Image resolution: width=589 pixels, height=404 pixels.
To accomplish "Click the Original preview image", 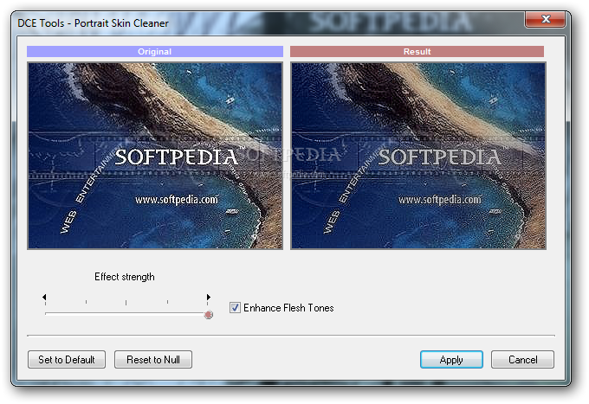I will pos(155,156).
